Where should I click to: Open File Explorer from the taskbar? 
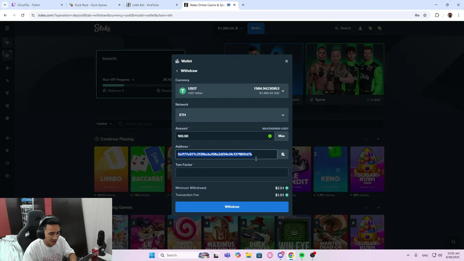[248, 255]
